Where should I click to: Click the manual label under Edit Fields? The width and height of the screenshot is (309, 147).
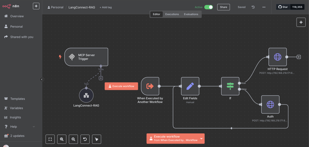click(x=190, y=102)
